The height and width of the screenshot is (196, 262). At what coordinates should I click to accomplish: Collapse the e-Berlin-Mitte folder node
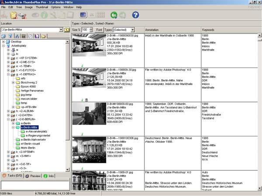(13, 128)
